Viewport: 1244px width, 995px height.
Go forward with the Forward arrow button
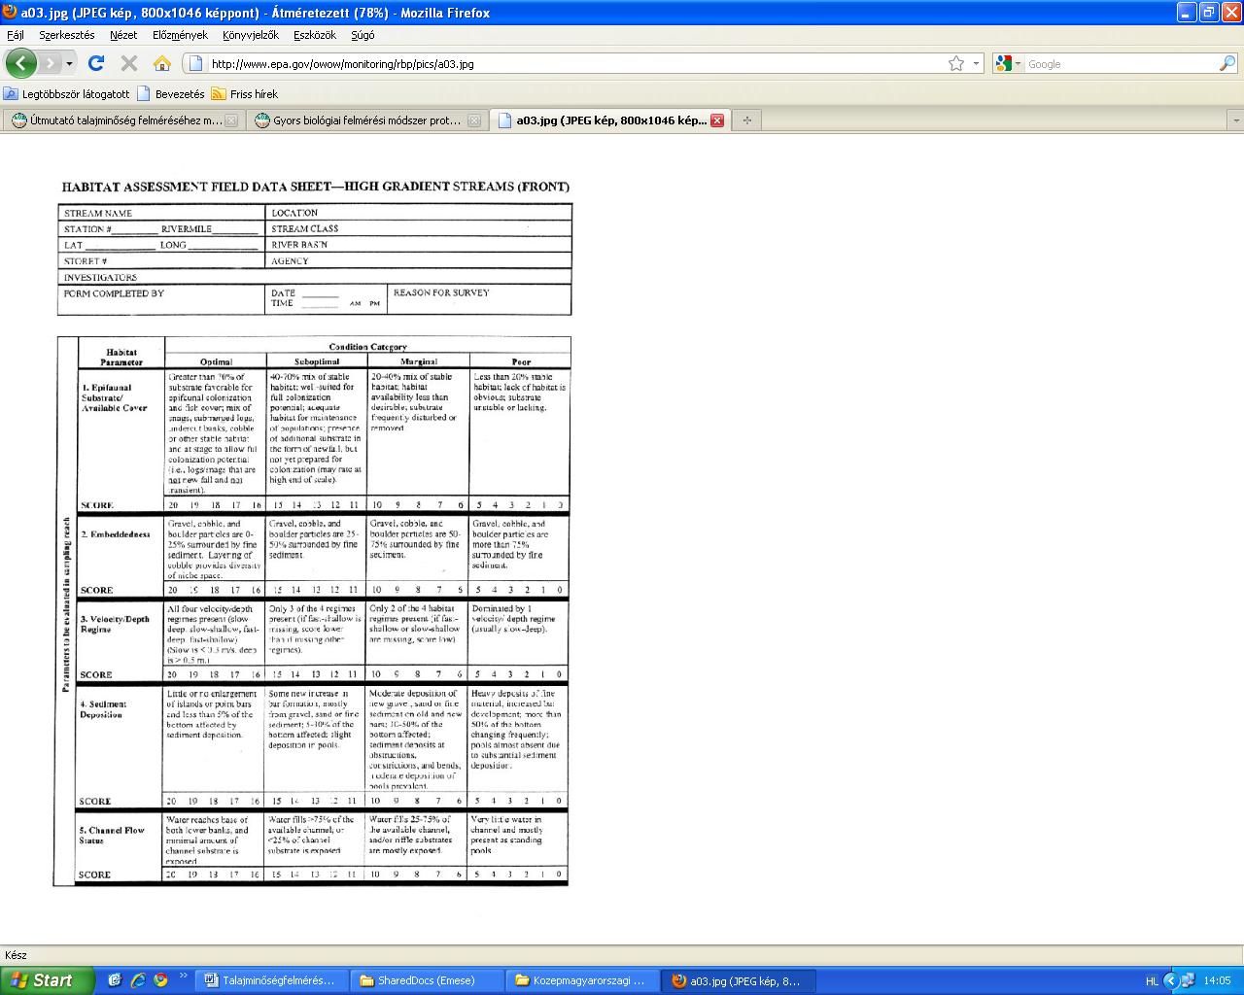point(50,63)
